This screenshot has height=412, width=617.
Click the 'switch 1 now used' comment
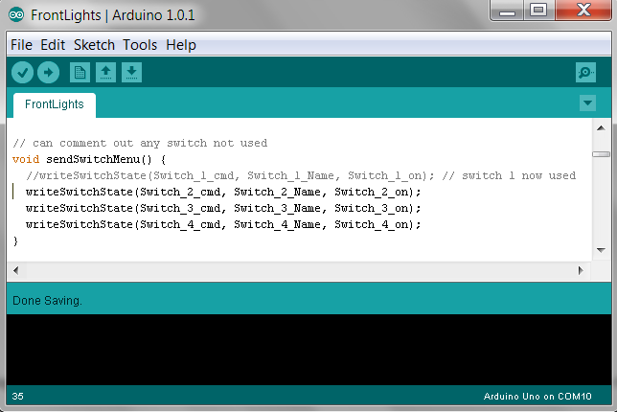tap(509, 175)
